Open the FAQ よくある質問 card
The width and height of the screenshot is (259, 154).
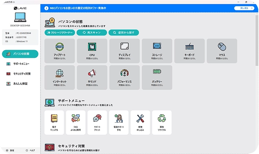point(76,123)
